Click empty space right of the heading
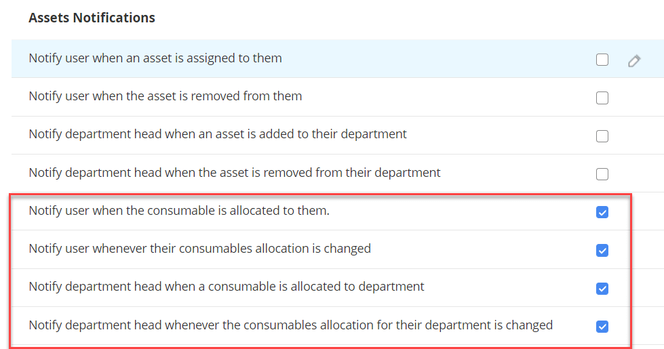This screenshot has width=664, height=349. click(407, 18)
